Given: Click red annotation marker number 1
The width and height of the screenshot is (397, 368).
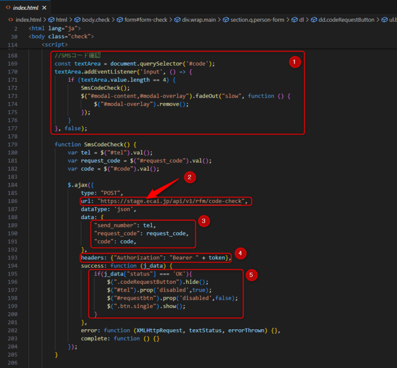Looking at the screenshot, I should [294, 62].
